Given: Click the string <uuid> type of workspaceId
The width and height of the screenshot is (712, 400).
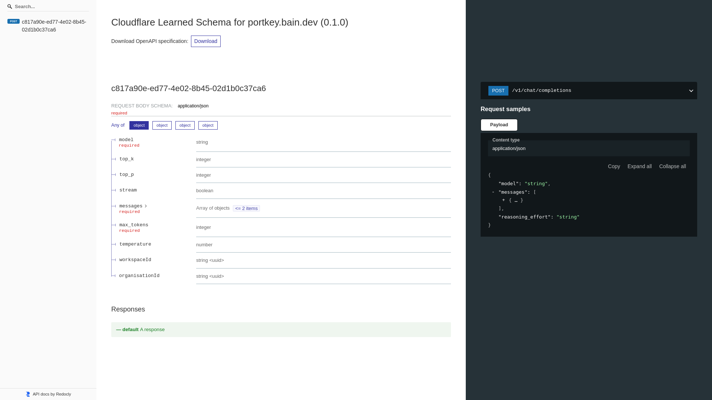Looking at the screenshot, I should pos(210,260).
